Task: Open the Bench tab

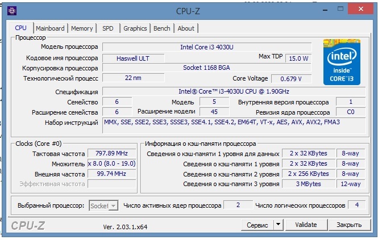Action: (x=161, y=28)
